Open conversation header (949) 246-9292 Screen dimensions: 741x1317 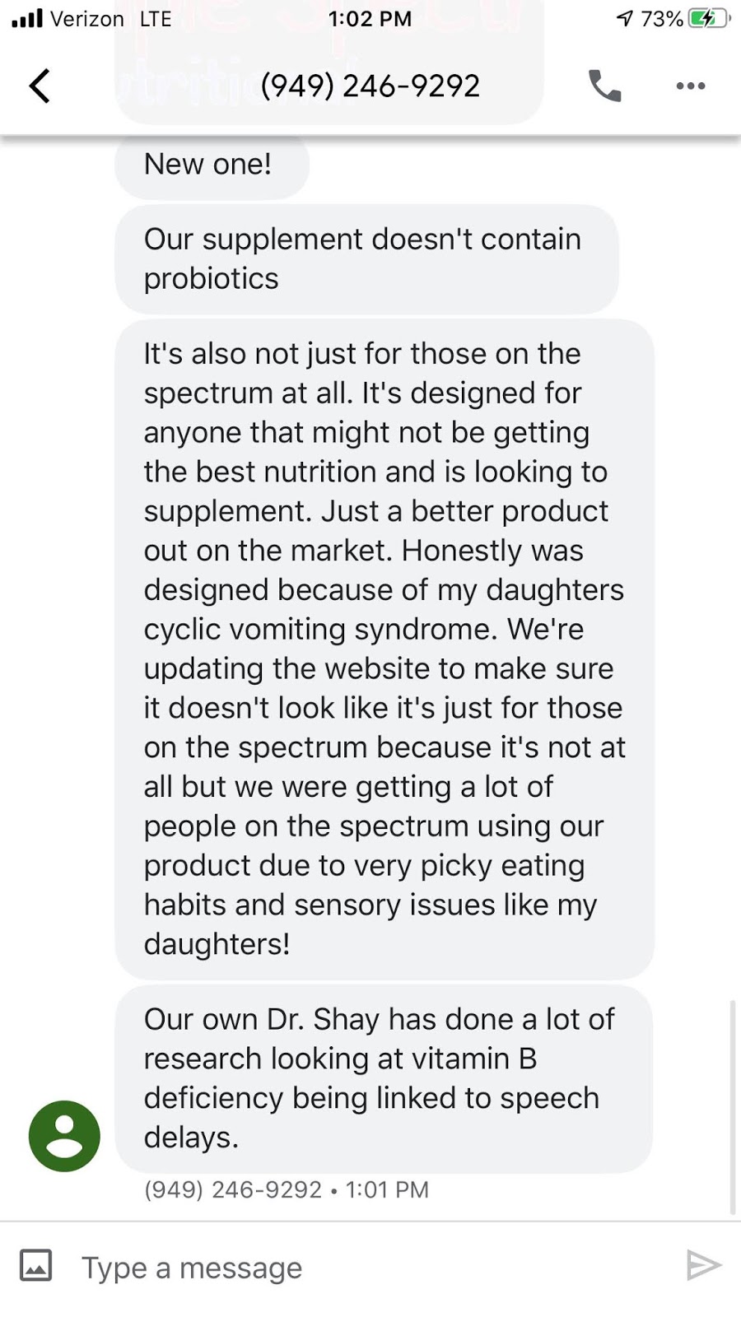(x=370, y=86)
